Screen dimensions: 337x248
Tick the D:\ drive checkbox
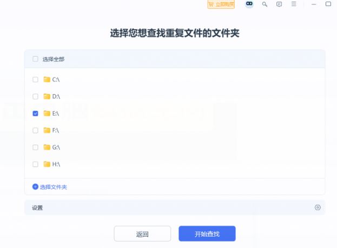pos(36,97)
